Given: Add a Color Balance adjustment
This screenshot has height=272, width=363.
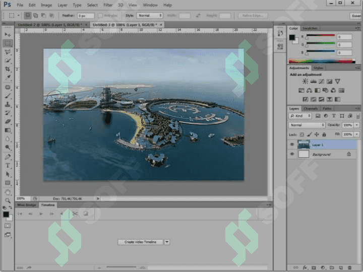Looking at the screenshot, I should coord(309,91).
